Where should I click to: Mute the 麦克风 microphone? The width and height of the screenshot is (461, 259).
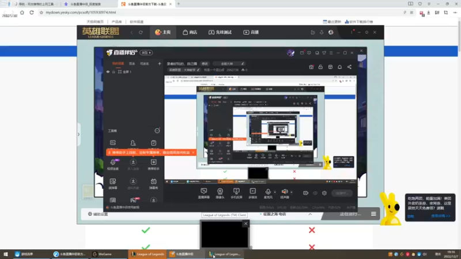coord(268,193)
